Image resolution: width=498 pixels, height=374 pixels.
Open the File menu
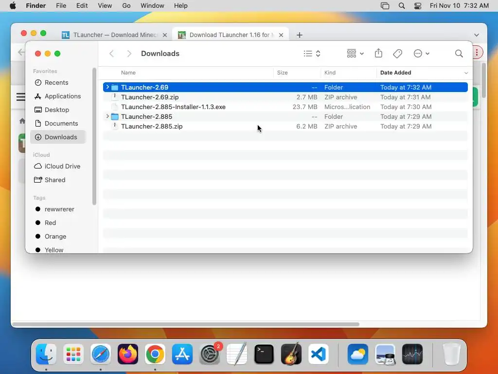[x=61, y=6]
